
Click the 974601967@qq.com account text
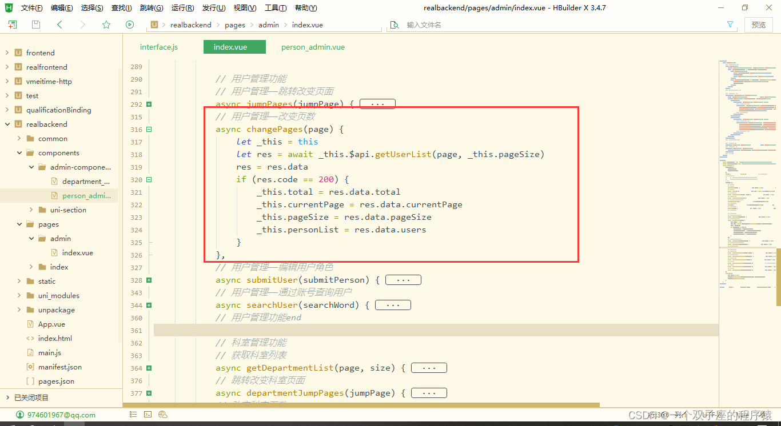61,415
